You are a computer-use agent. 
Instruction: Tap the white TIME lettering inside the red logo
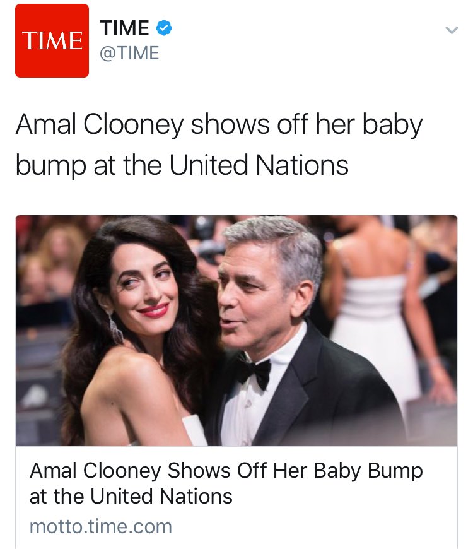52,40
